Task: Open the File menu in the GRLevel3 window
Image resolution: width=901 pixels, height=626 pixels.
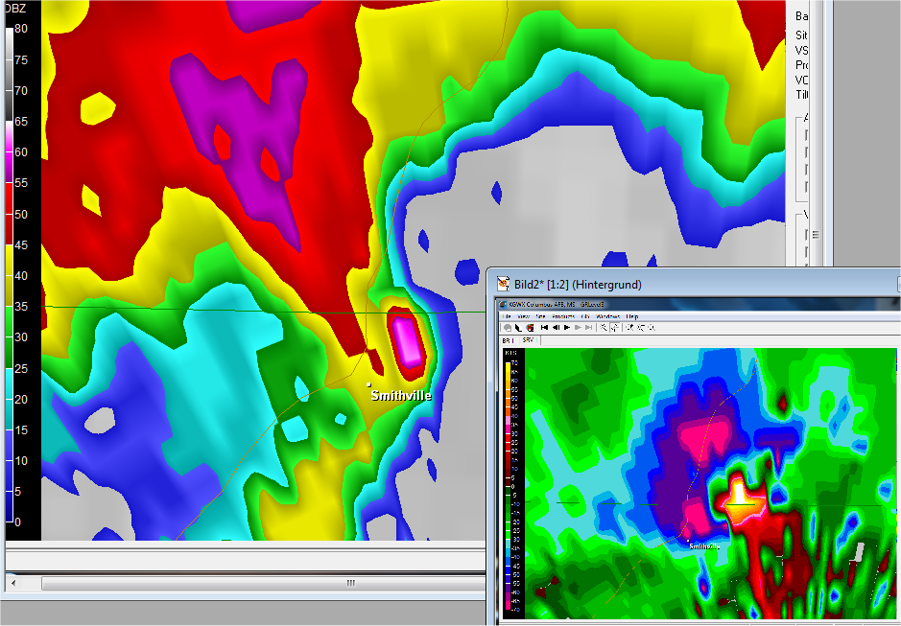Action: [507, 316]
